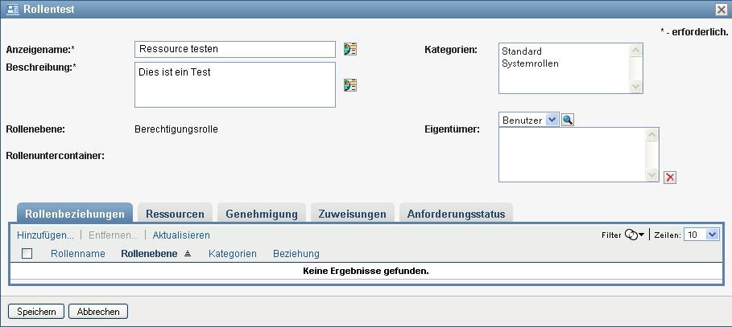Click the Rollentest window title icon
732x327 pixels.
(12, 9)
